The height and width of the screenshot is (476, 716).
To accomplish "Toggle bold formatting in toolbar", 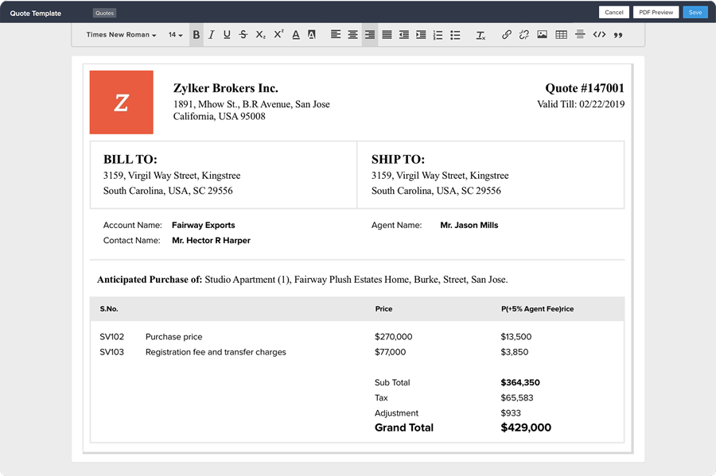I will tap(197, 35).
